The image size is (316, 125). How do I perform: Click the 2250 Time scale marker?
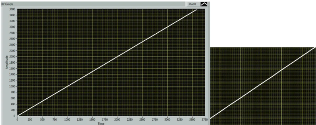coord(130,120)
